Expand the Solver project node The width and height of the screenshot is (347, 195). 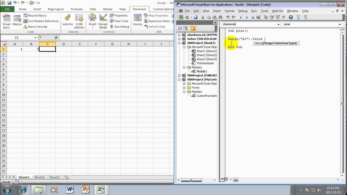[x=179, y=39]
